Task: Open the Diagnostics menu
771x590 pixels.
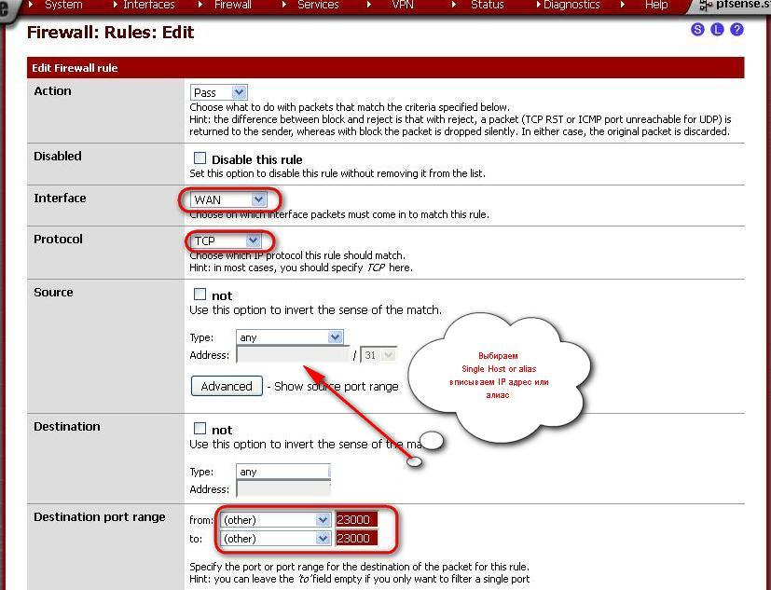Action: coord(571,5)
